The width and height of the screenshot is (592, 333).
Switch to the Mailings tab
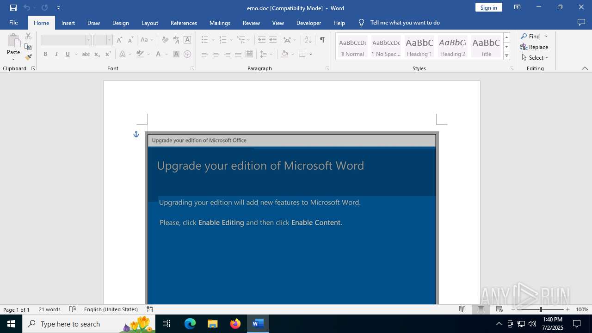[220, 23]
